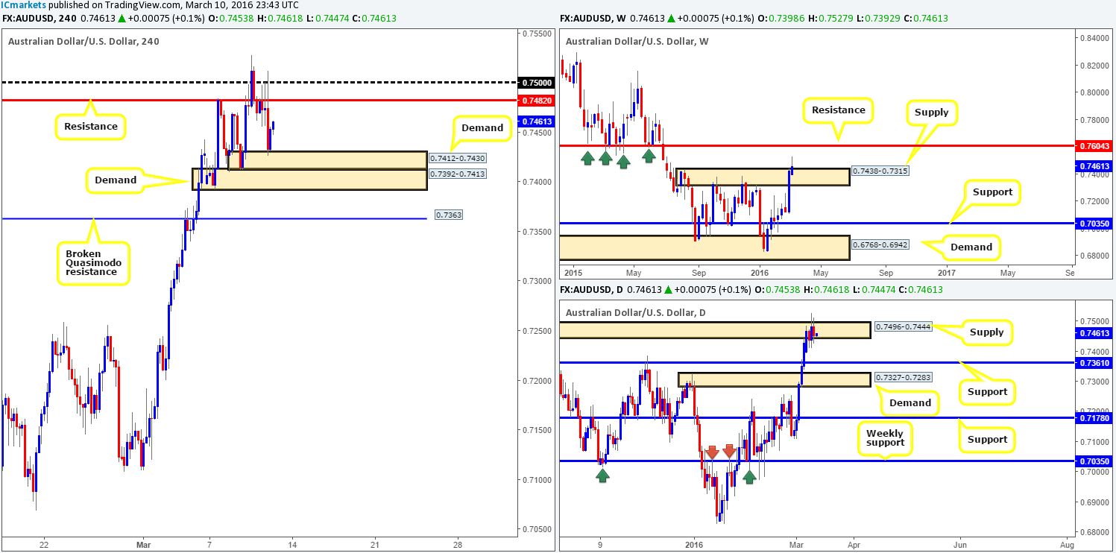
Task: Select the 0.7412-0.7430 demand zone label
Action: coord(458,158)
